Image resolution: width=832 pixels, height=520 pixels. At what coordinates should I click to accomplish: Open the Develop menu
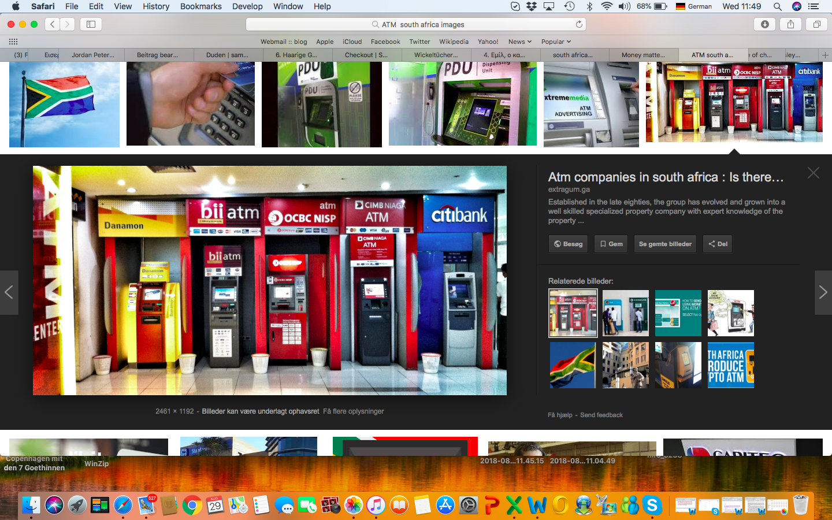pos(247,6)
